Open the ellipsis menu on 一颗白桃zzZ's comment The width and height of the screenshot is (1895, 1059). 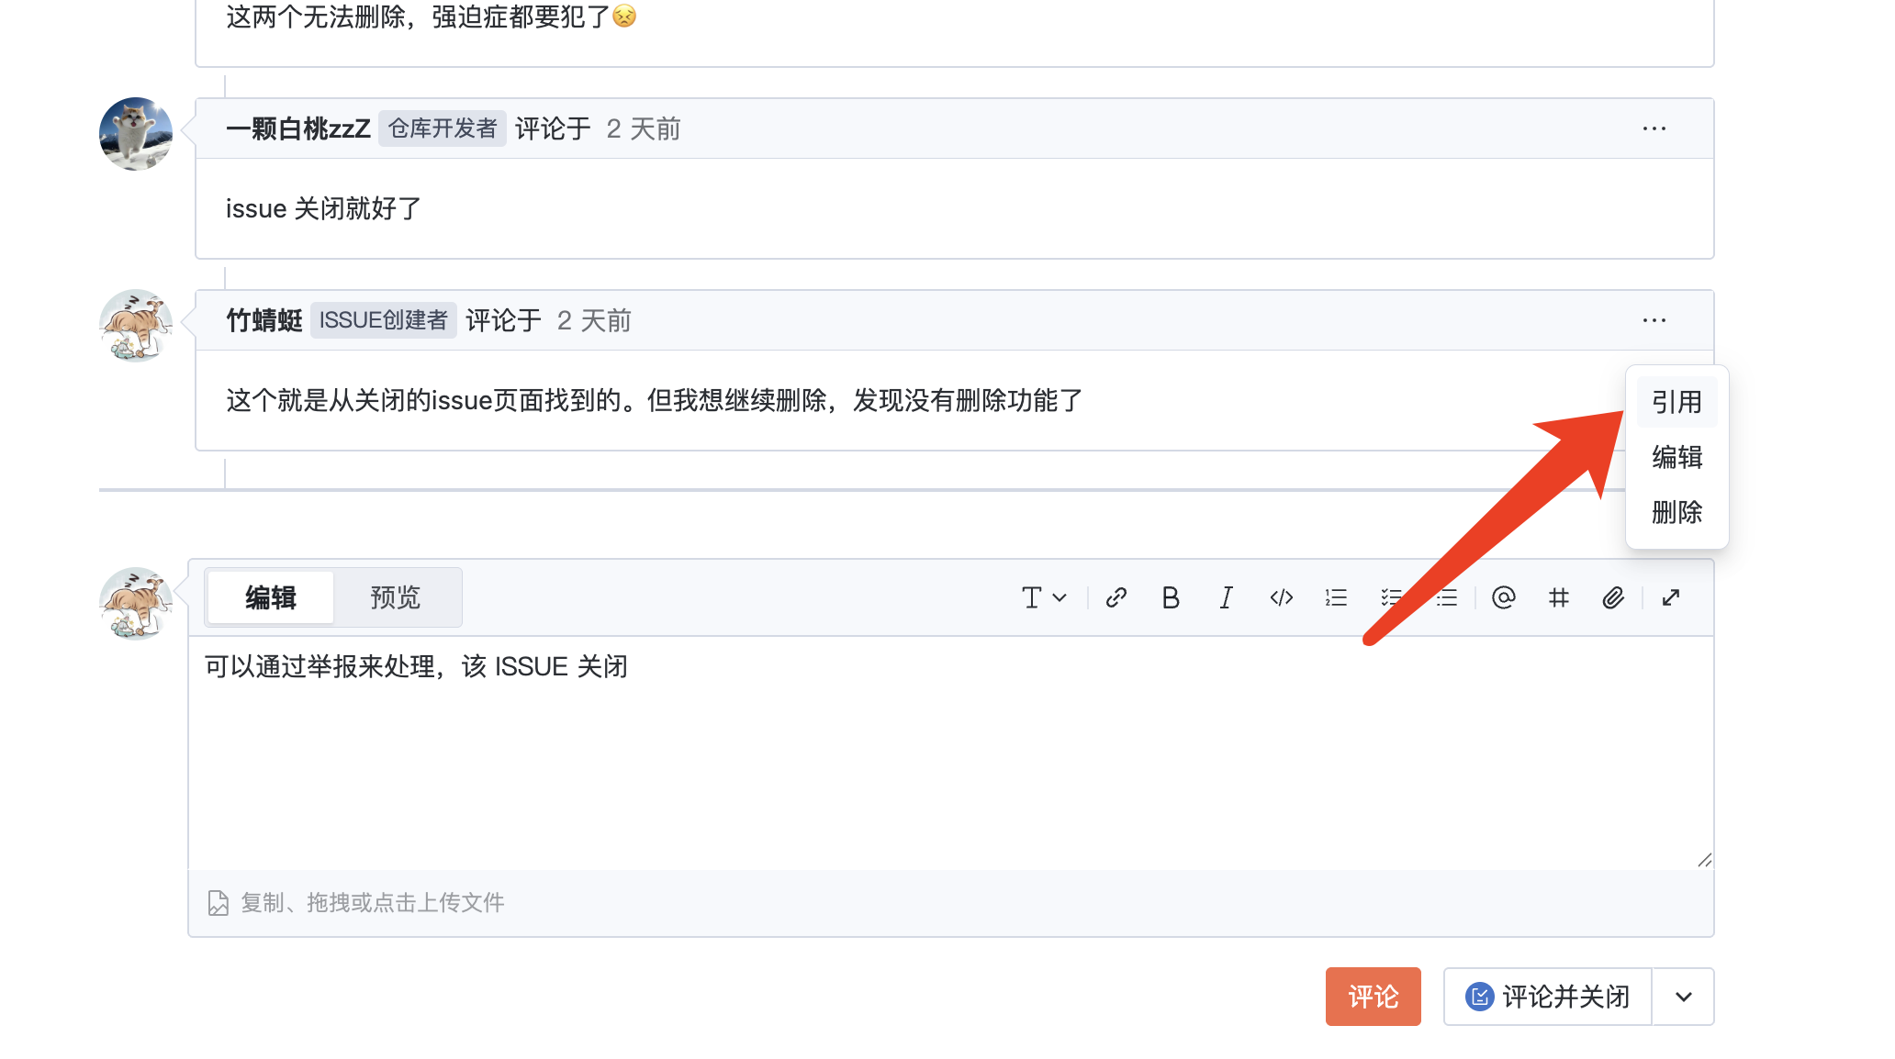point(1654,128)
